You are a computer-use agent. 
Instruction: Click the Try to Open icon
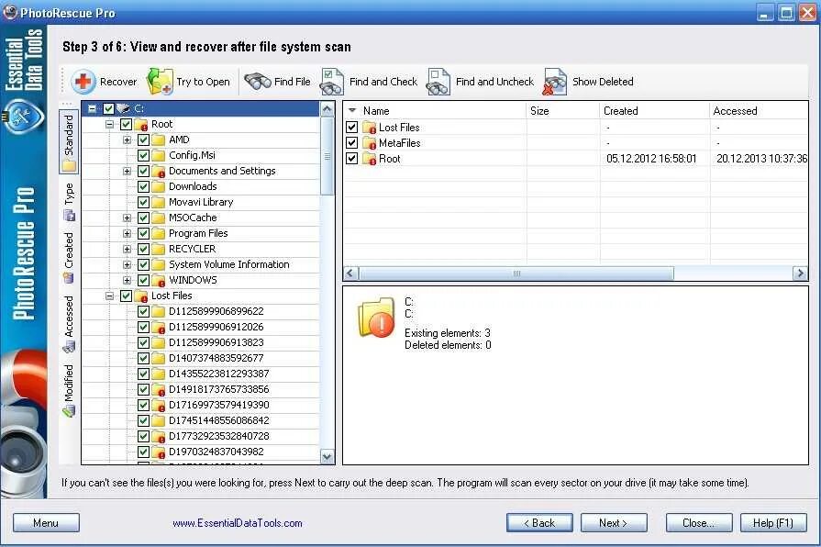[x=160, y=82]
